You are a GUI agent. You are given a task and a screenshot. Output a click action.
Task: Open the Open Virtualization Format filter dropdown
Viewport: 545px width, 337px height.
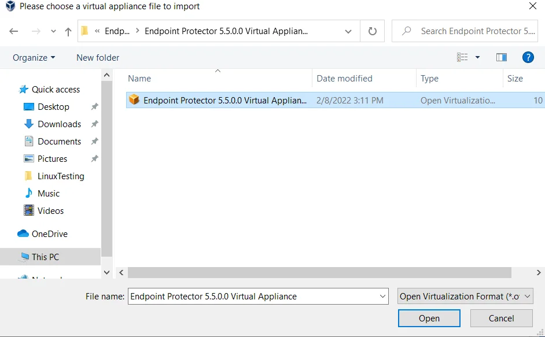click(x=465, y=297)
